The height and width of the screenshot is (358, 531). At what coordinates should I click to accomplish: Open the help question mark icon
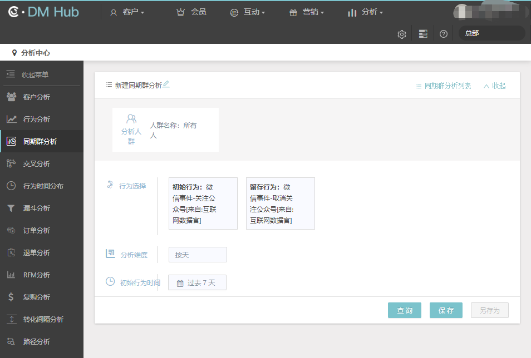pos(444,34)
